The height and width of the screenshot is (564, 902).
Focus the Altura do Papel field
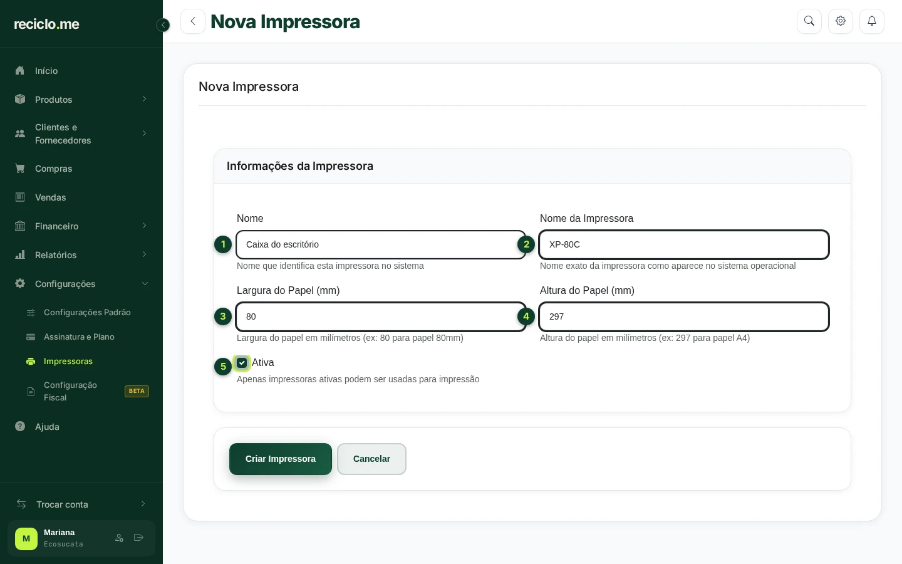(684, 316)
